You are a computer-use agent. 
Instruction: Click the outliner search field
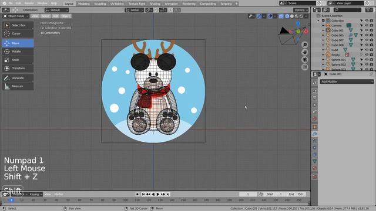click(x=347, y=10)
